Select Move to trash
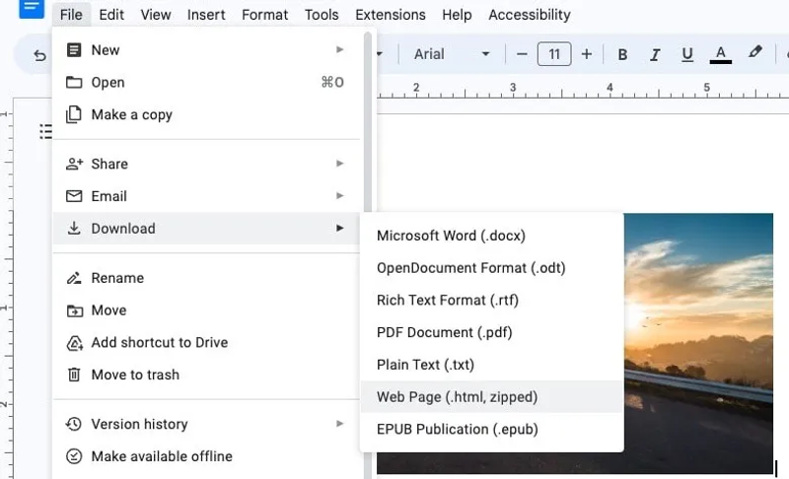Screen dimensions: 789x479 pyautogui.click(x=135, y=375)
